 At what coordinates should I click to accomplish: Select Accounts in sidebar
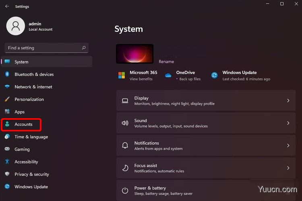point(23,124)
